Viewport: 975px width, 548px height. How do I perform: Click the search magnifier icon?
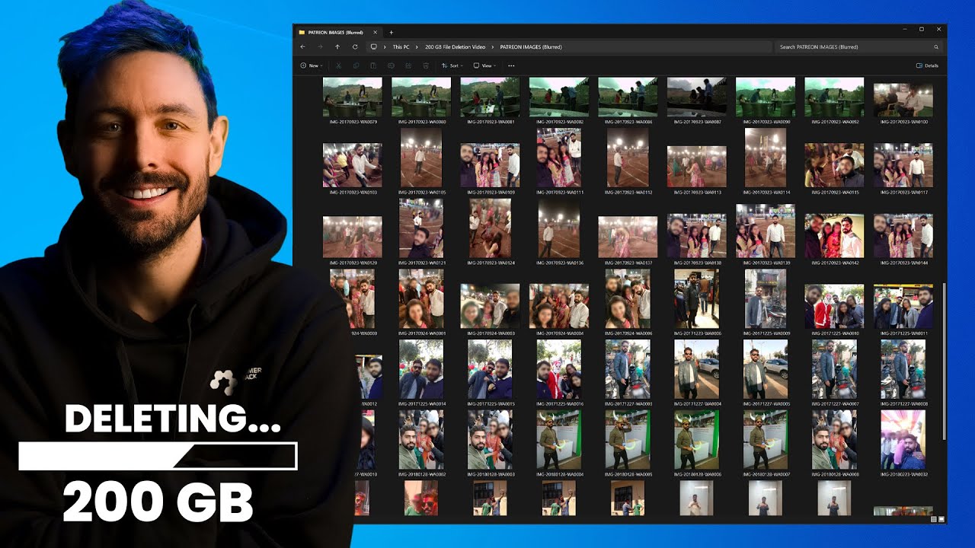(936, 47)
